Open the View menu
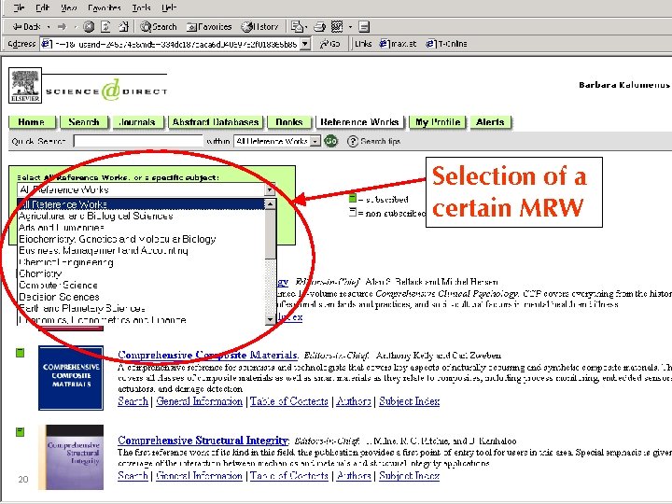 pos(68,7)
